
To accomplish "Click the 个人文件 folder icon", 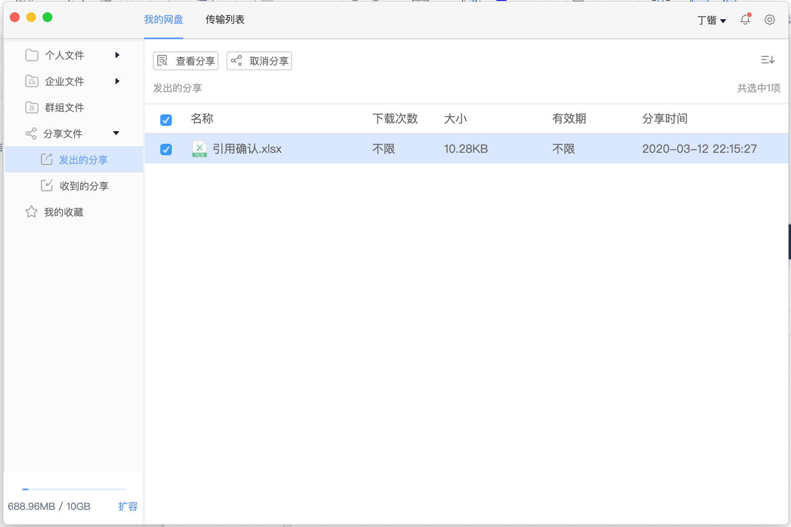I will pos(32,55).
